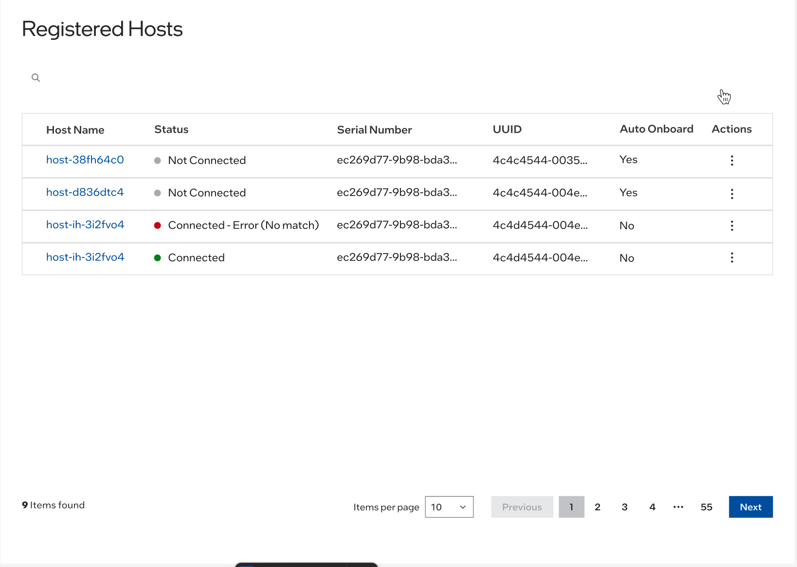This screenshot has width=797, height=567.
Task: Open actions menu for host-38fh64c0
Action: [732, 161]
